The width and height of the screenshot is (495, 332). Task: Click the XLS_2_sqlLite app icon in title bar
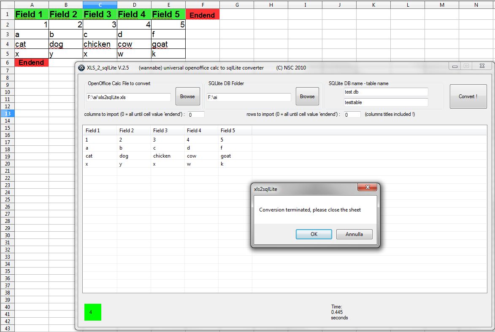click(81, 68)
